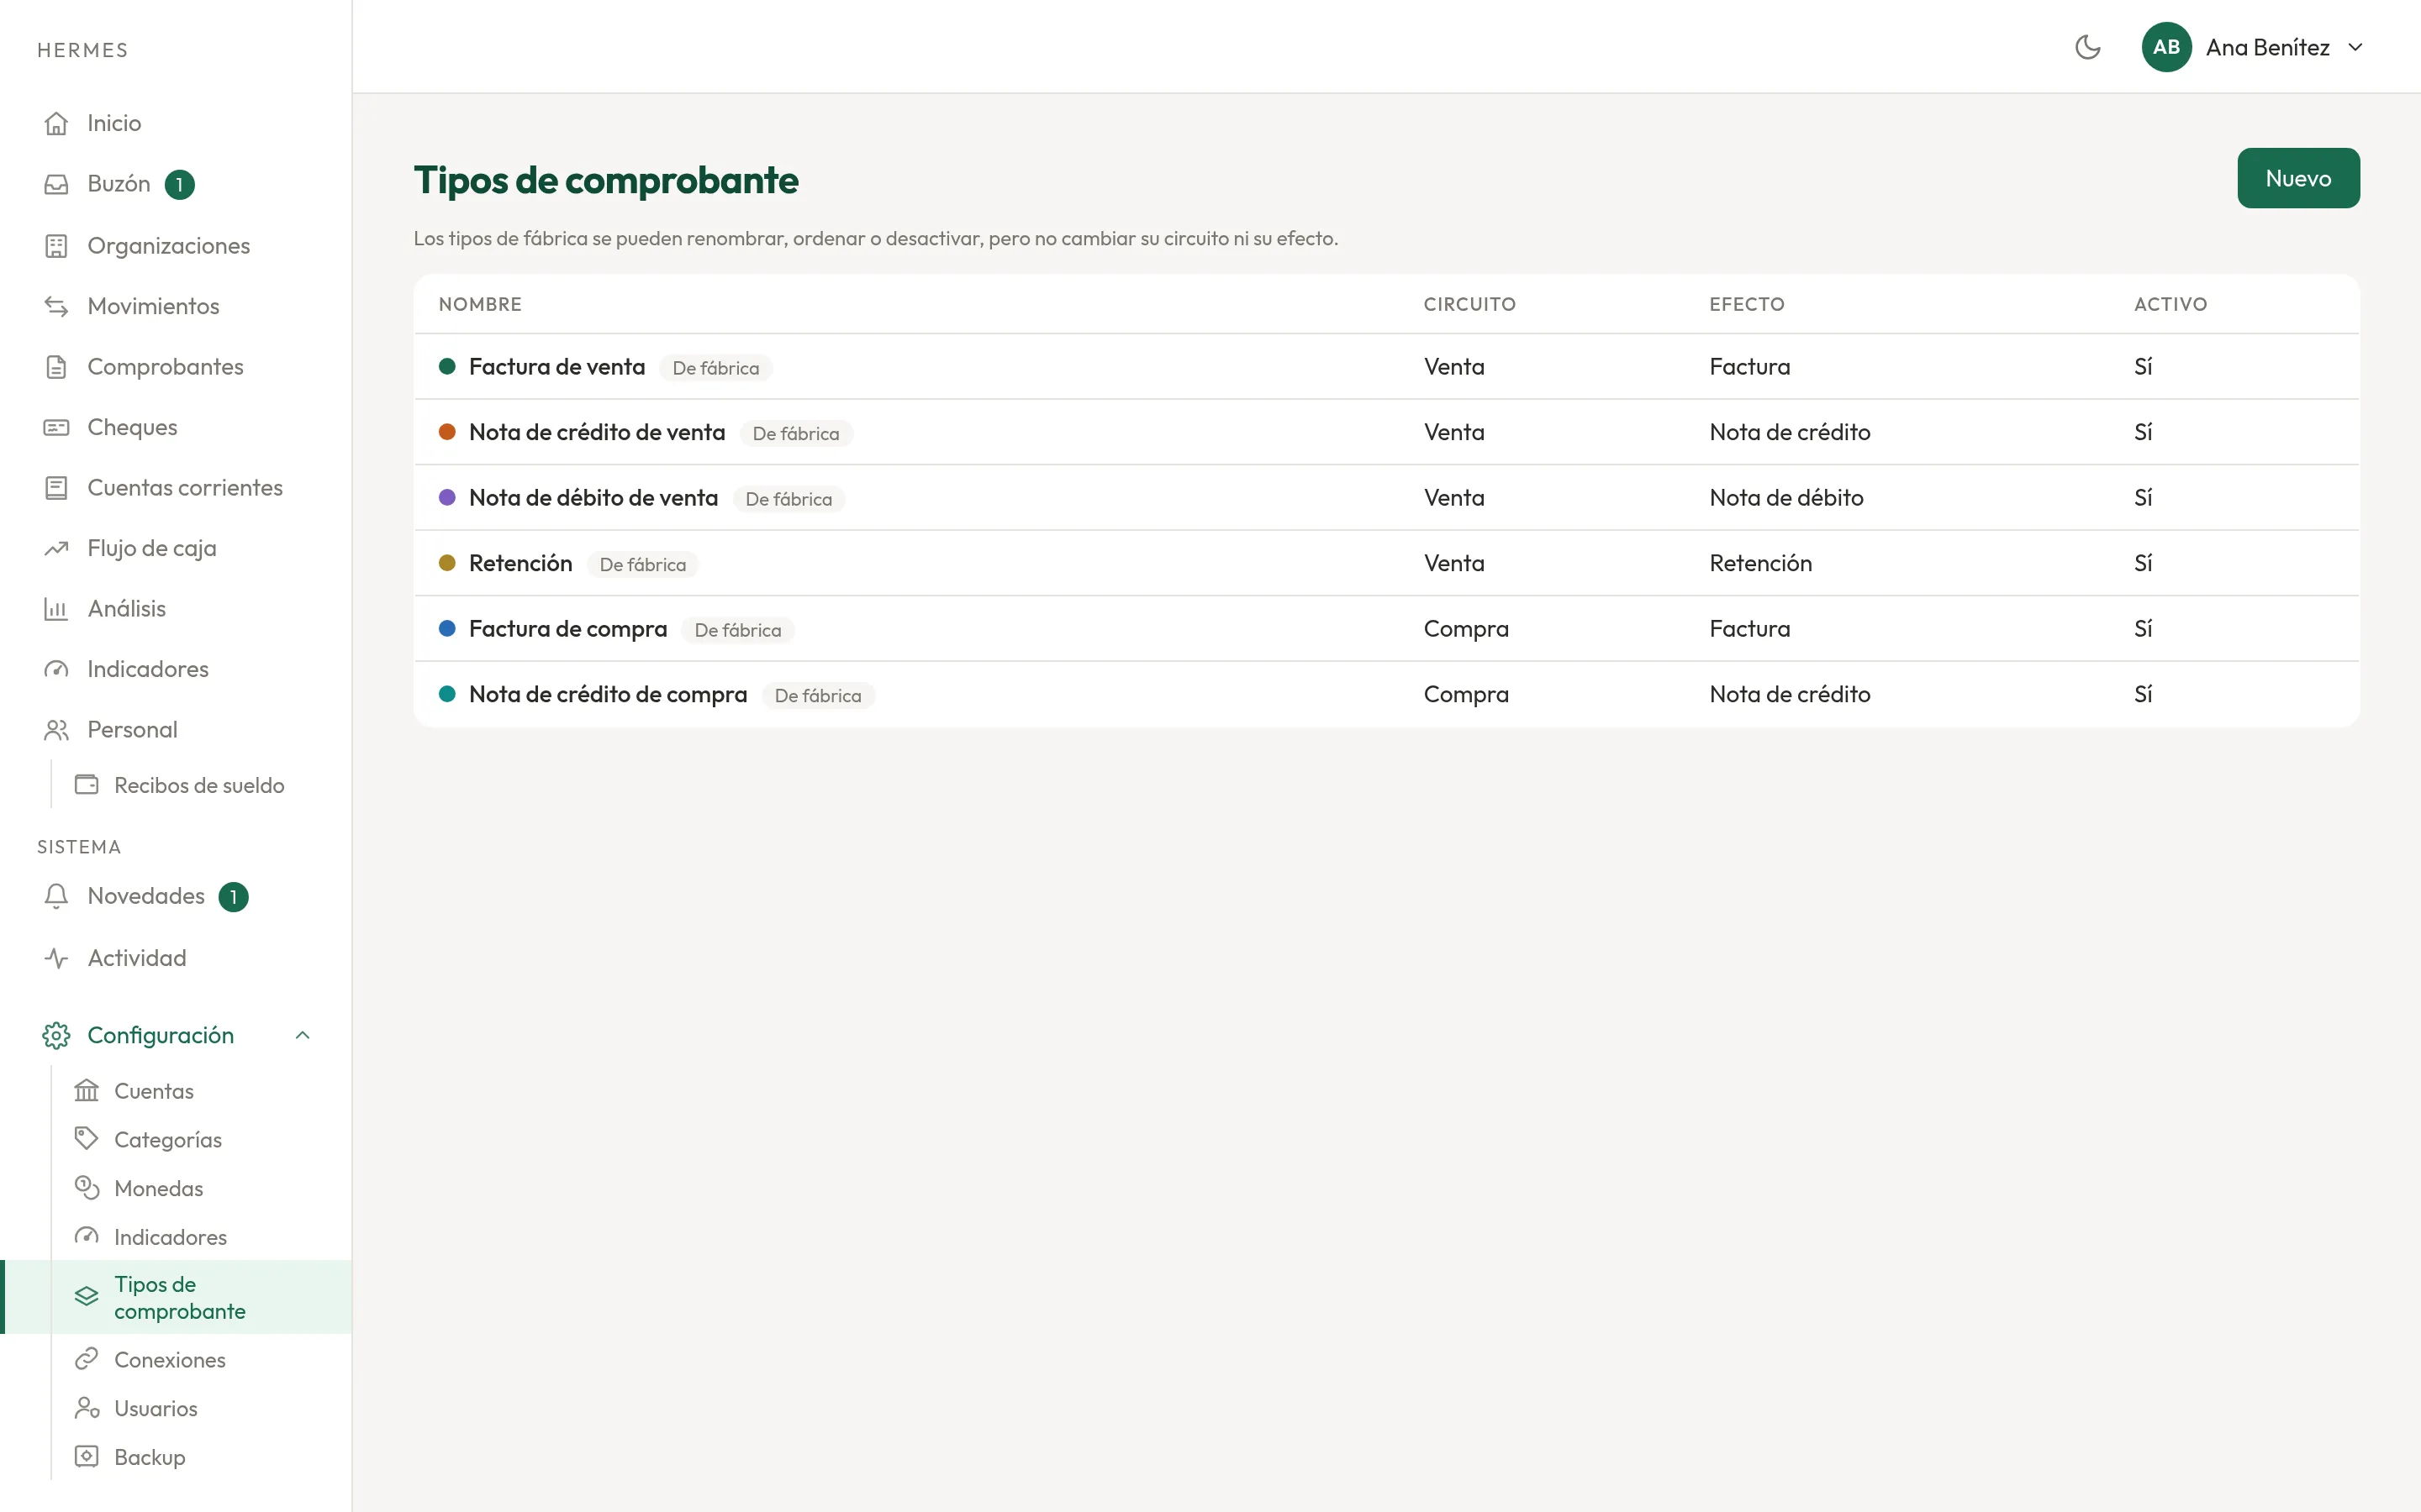Click the ACTIVO column header
The height and width of the screenshot is (1512, 2421).
2170,304
